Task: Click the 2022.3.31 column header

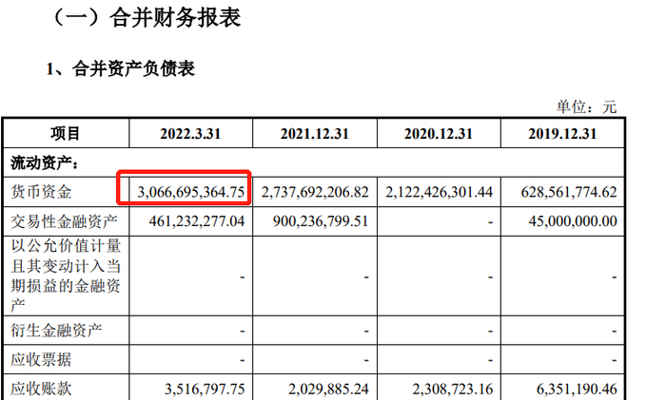Action: (x=190, y=134)
